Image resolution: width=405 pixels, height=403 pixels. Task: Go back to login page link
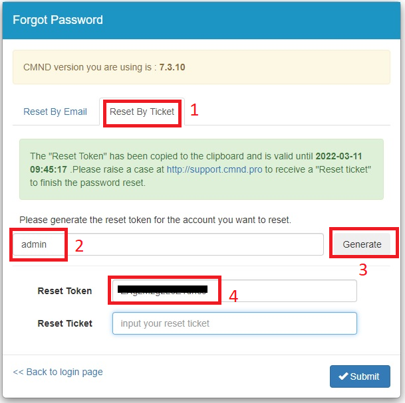coord(58,372)
